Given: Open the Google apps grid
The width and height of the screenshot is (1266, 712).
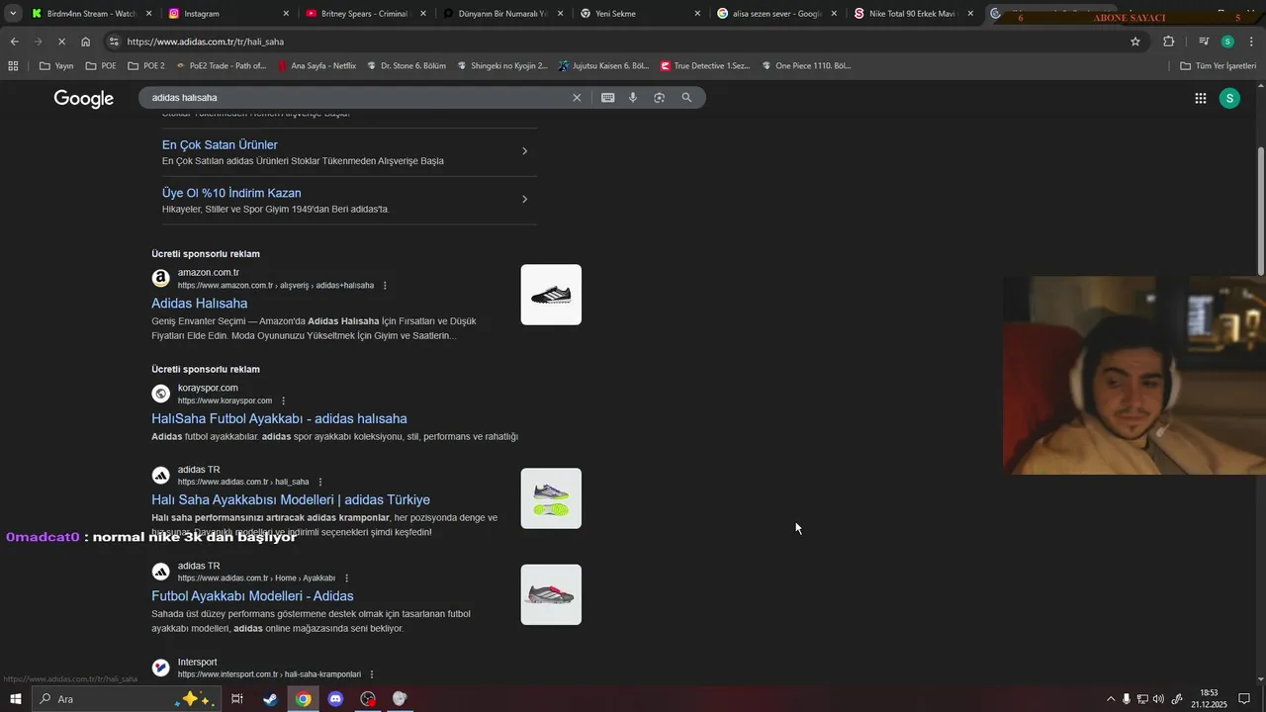Looking at the screenshot, I should coord(1201,98).
